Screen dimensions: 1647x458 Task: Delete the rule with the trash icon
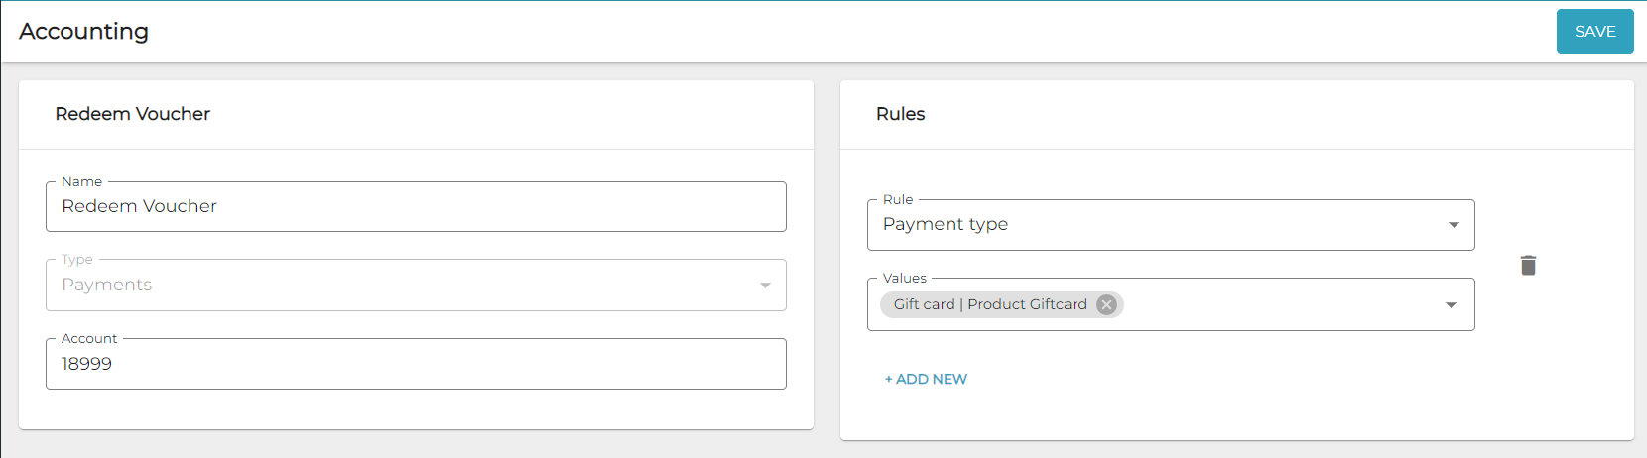click(1528, 265)
